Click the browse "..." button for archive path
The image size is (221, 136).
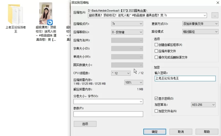(215, 15)
